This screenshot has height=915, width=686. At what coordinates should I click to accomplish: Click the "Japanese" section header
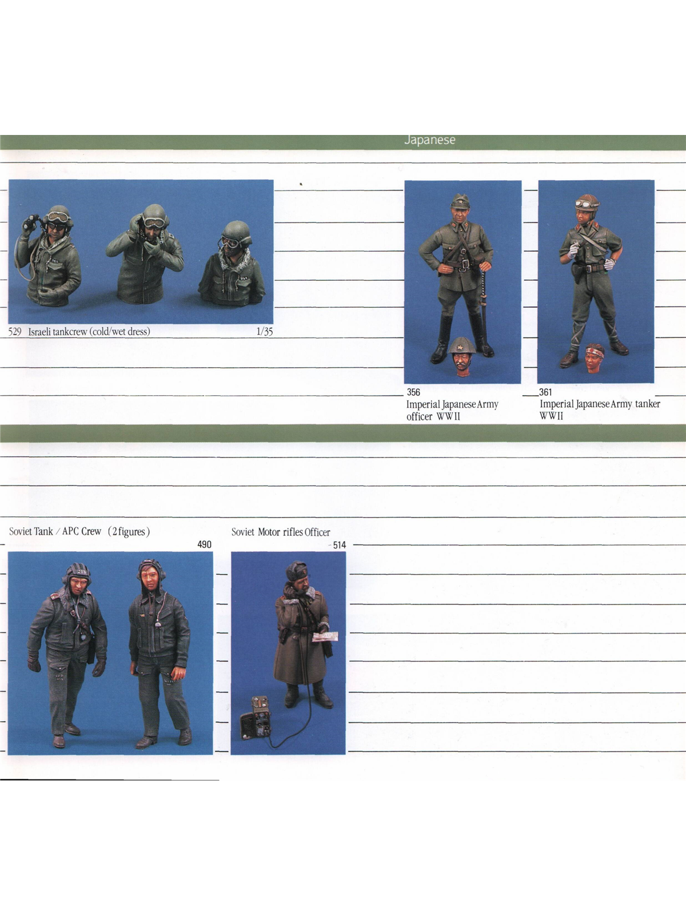pyautogui.click(x=429, y=140)
